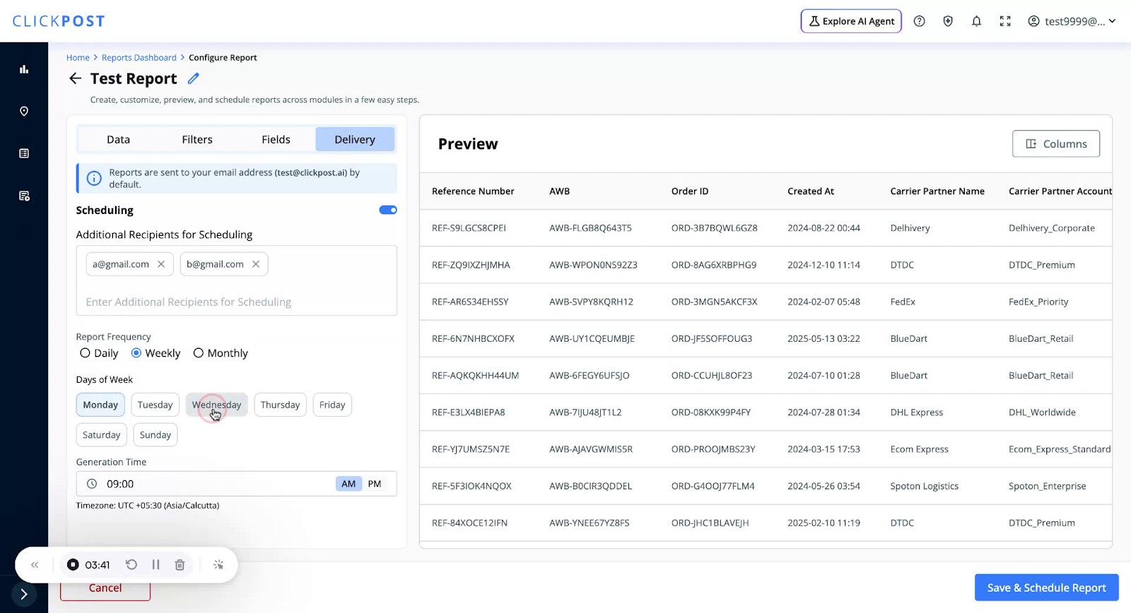Switch to the Fields tab
The height and width of the screenshot is (613, 1131).
coord(276,140)
